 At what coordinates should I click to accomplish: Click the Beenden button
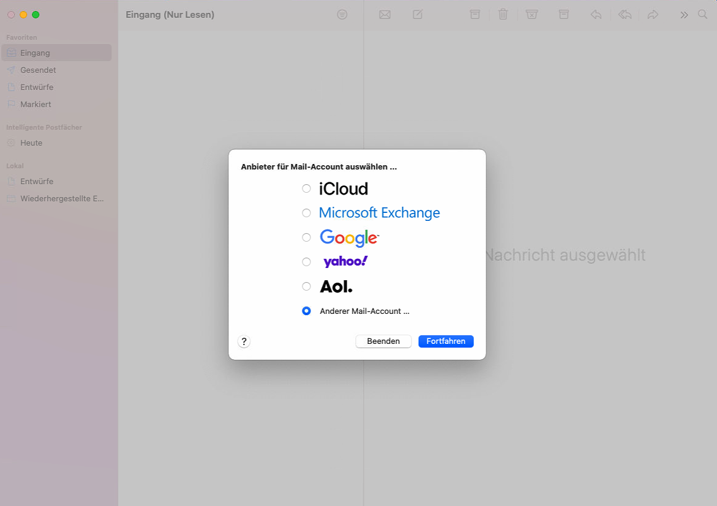383,341
